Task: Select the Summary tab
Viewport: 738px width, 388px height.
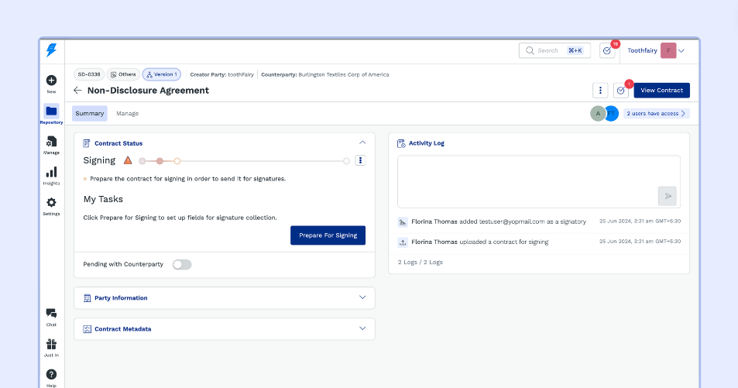Action: [90, 114]
